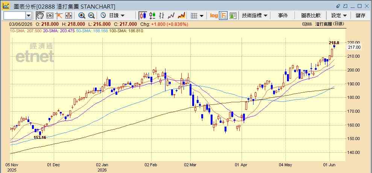
Task: Select the candlestick chart type icon
Action: point(143,16)
